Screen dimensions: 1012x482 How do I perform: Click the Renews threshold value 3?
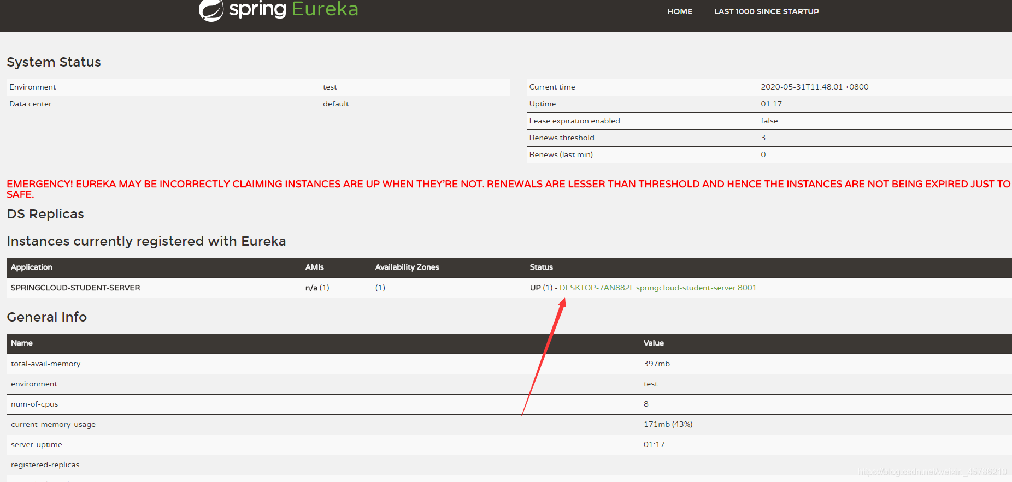[x=763, y=138]
